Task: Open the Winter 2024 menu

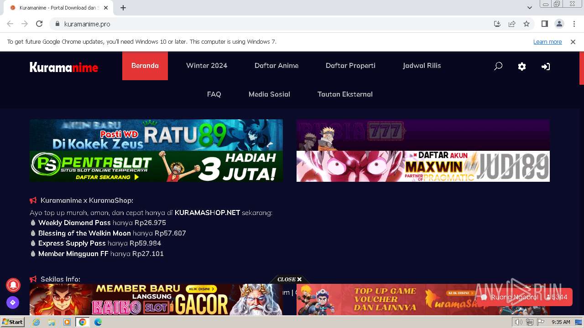Action: [207, 66]
